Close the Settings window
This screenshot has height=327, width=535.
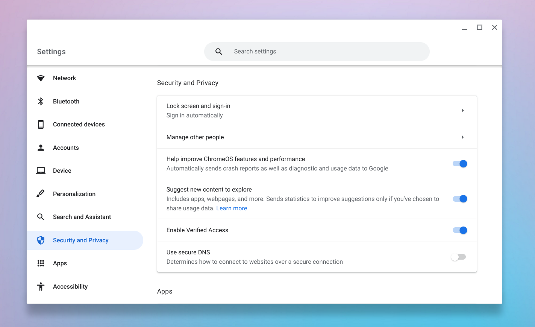click(494, 27)
